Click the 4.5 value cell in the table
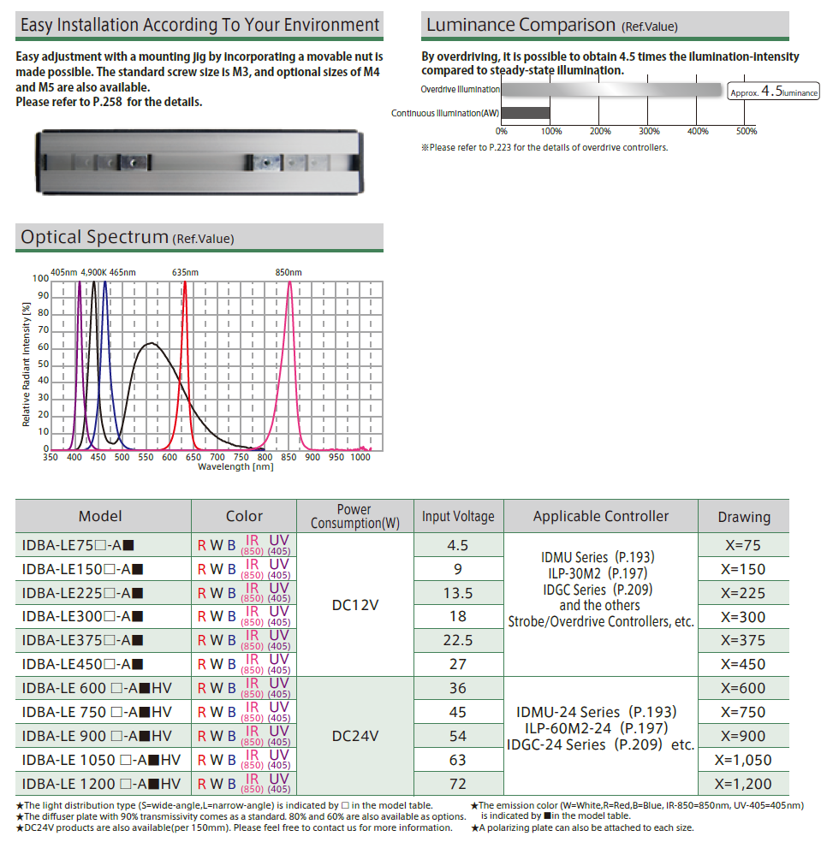 (x=458, y=545)
